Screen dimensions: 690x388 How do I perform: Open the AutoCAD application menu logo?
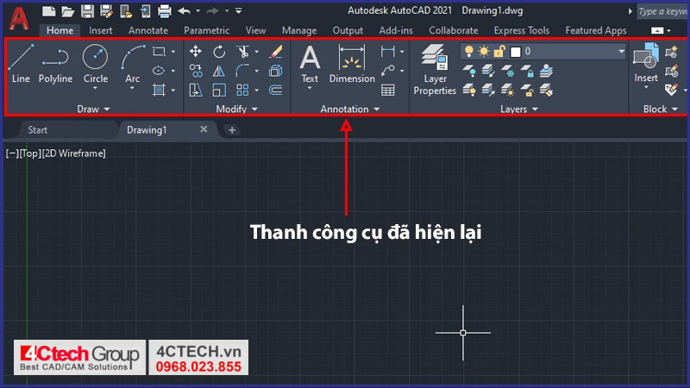19,18
